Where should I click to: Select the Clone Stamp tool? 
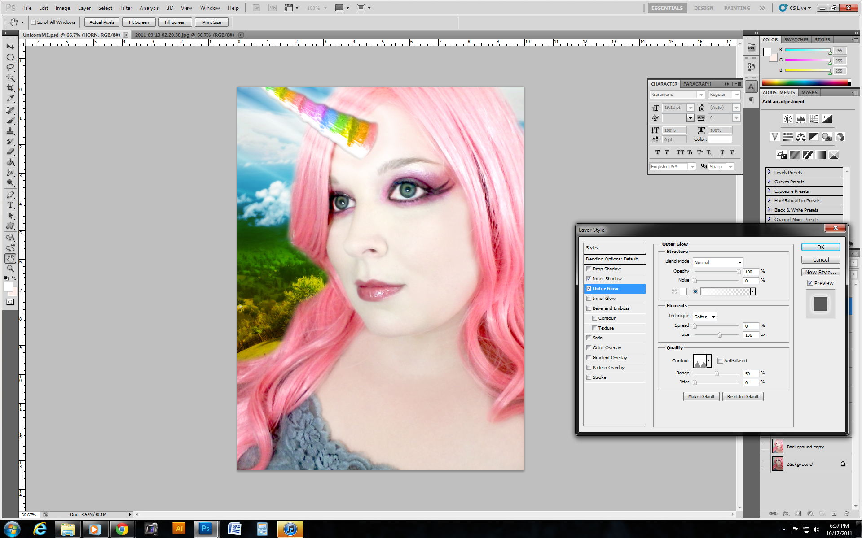(10, 131)
